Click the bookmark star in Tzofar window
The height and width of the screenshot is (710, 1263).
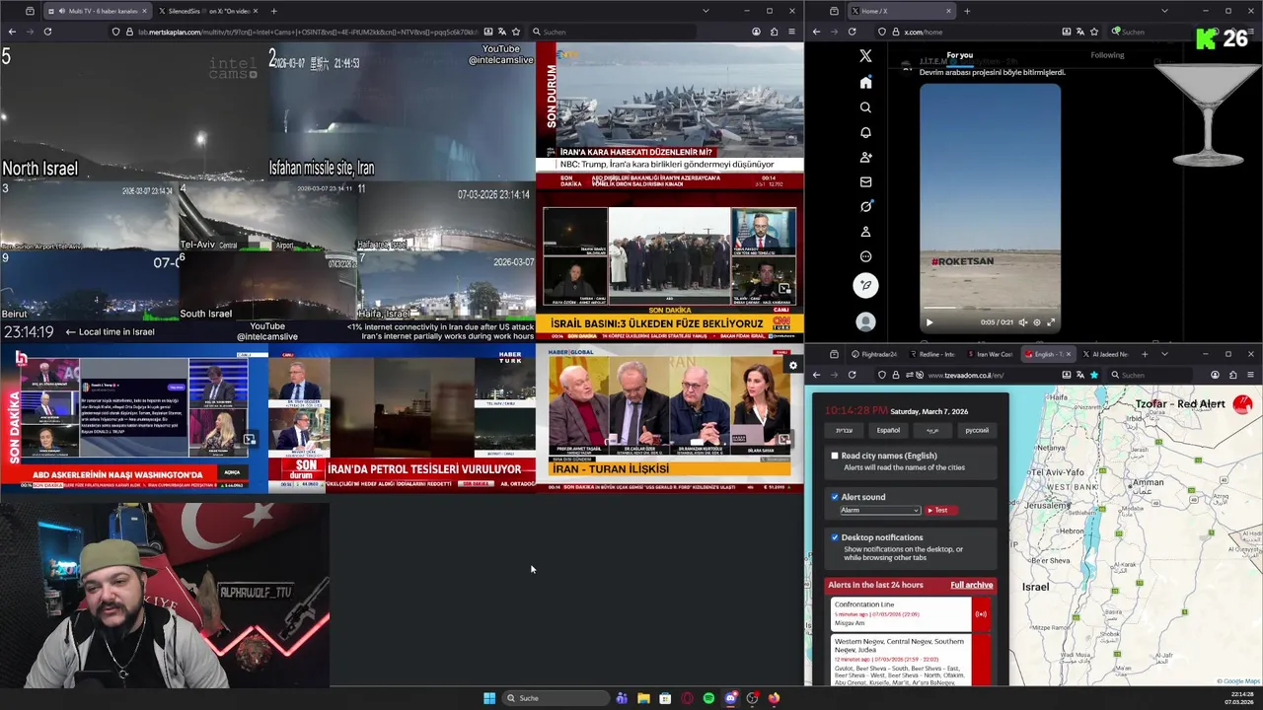coord(1093,375)
